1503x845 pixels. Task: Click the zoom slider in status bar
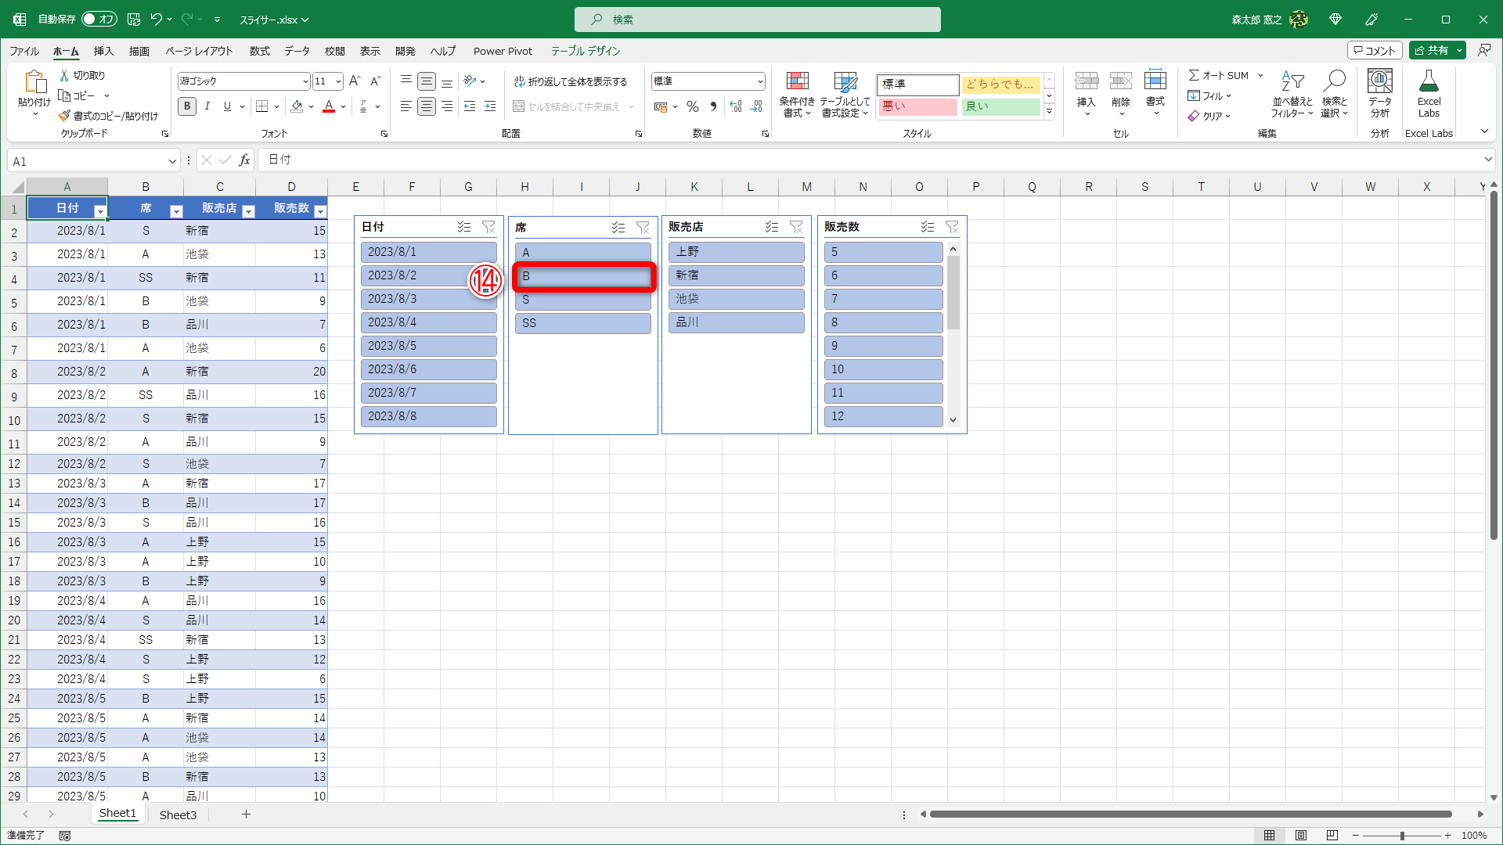point(1402,836)
